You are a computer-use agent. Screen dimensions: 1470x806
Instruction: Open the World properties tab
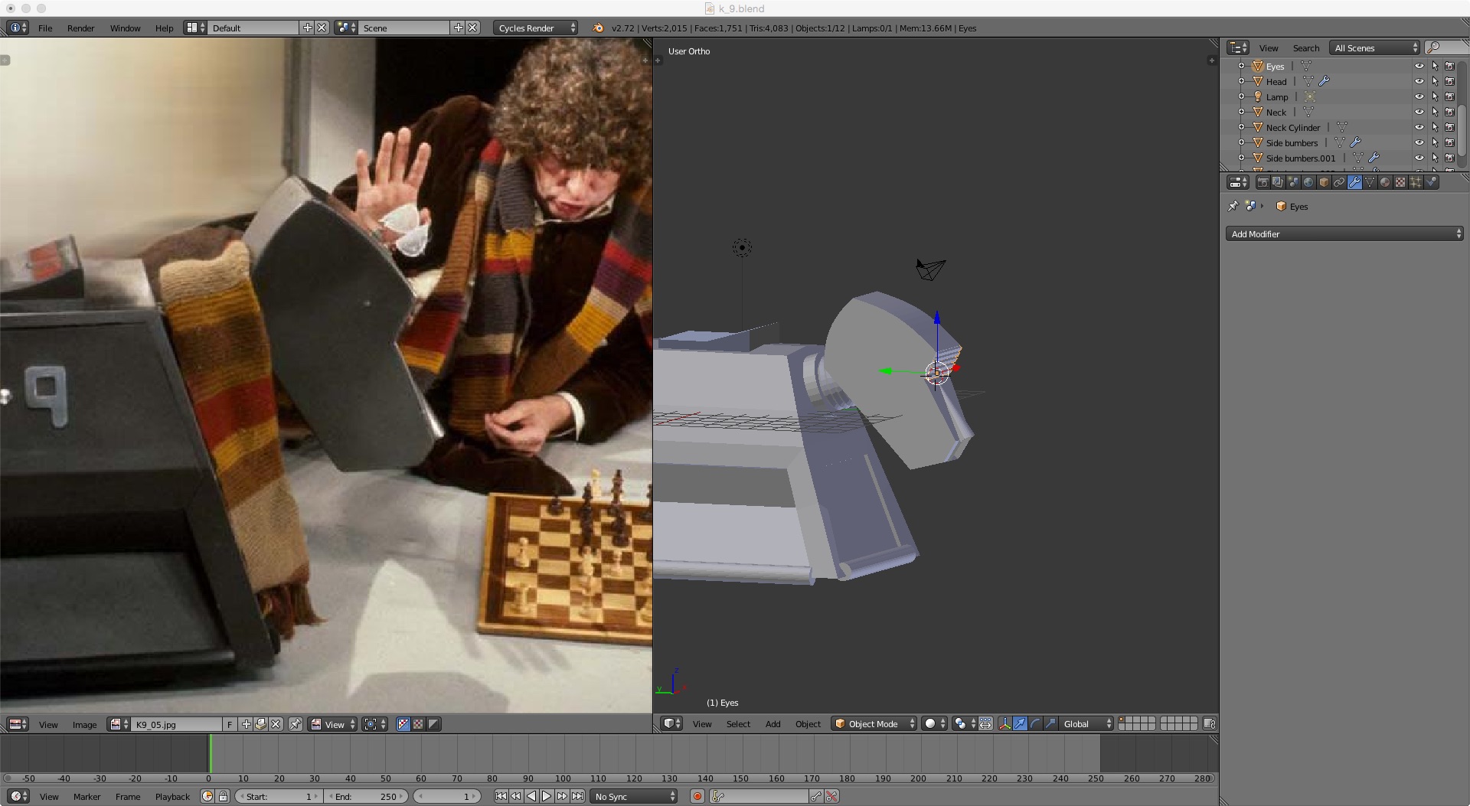1308,182
